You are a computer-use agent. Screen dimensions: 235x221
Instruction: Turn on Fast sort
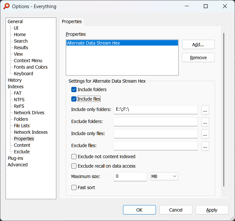[x=74, y=187]
